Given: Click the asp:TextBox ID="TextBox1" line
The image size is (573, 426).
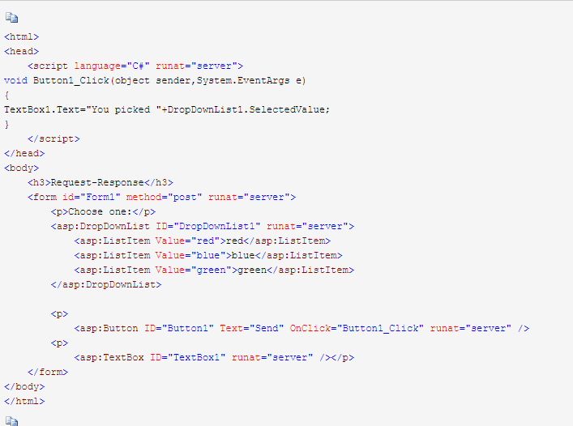Looking at the screenshot, I should coord(214,357).
